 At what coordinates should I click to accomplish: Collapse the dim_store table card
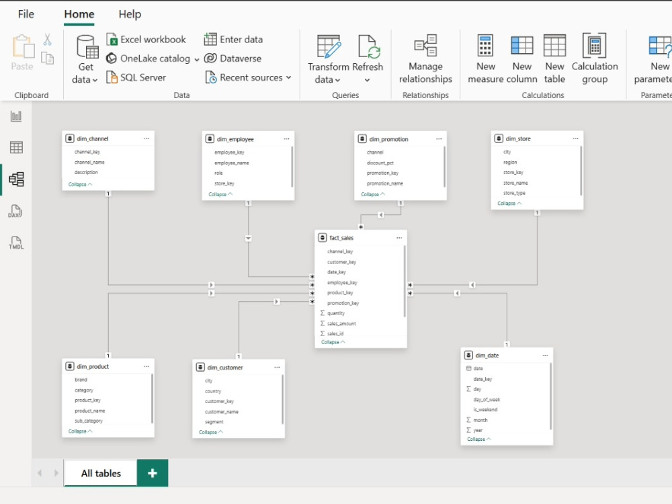click(x=509, y=203)
